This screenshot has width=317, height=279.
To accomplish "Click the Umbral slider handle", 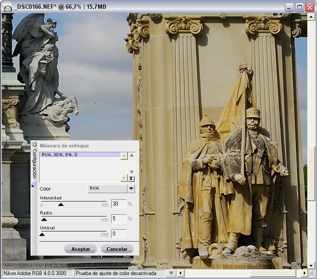I will tap(42, 235).
